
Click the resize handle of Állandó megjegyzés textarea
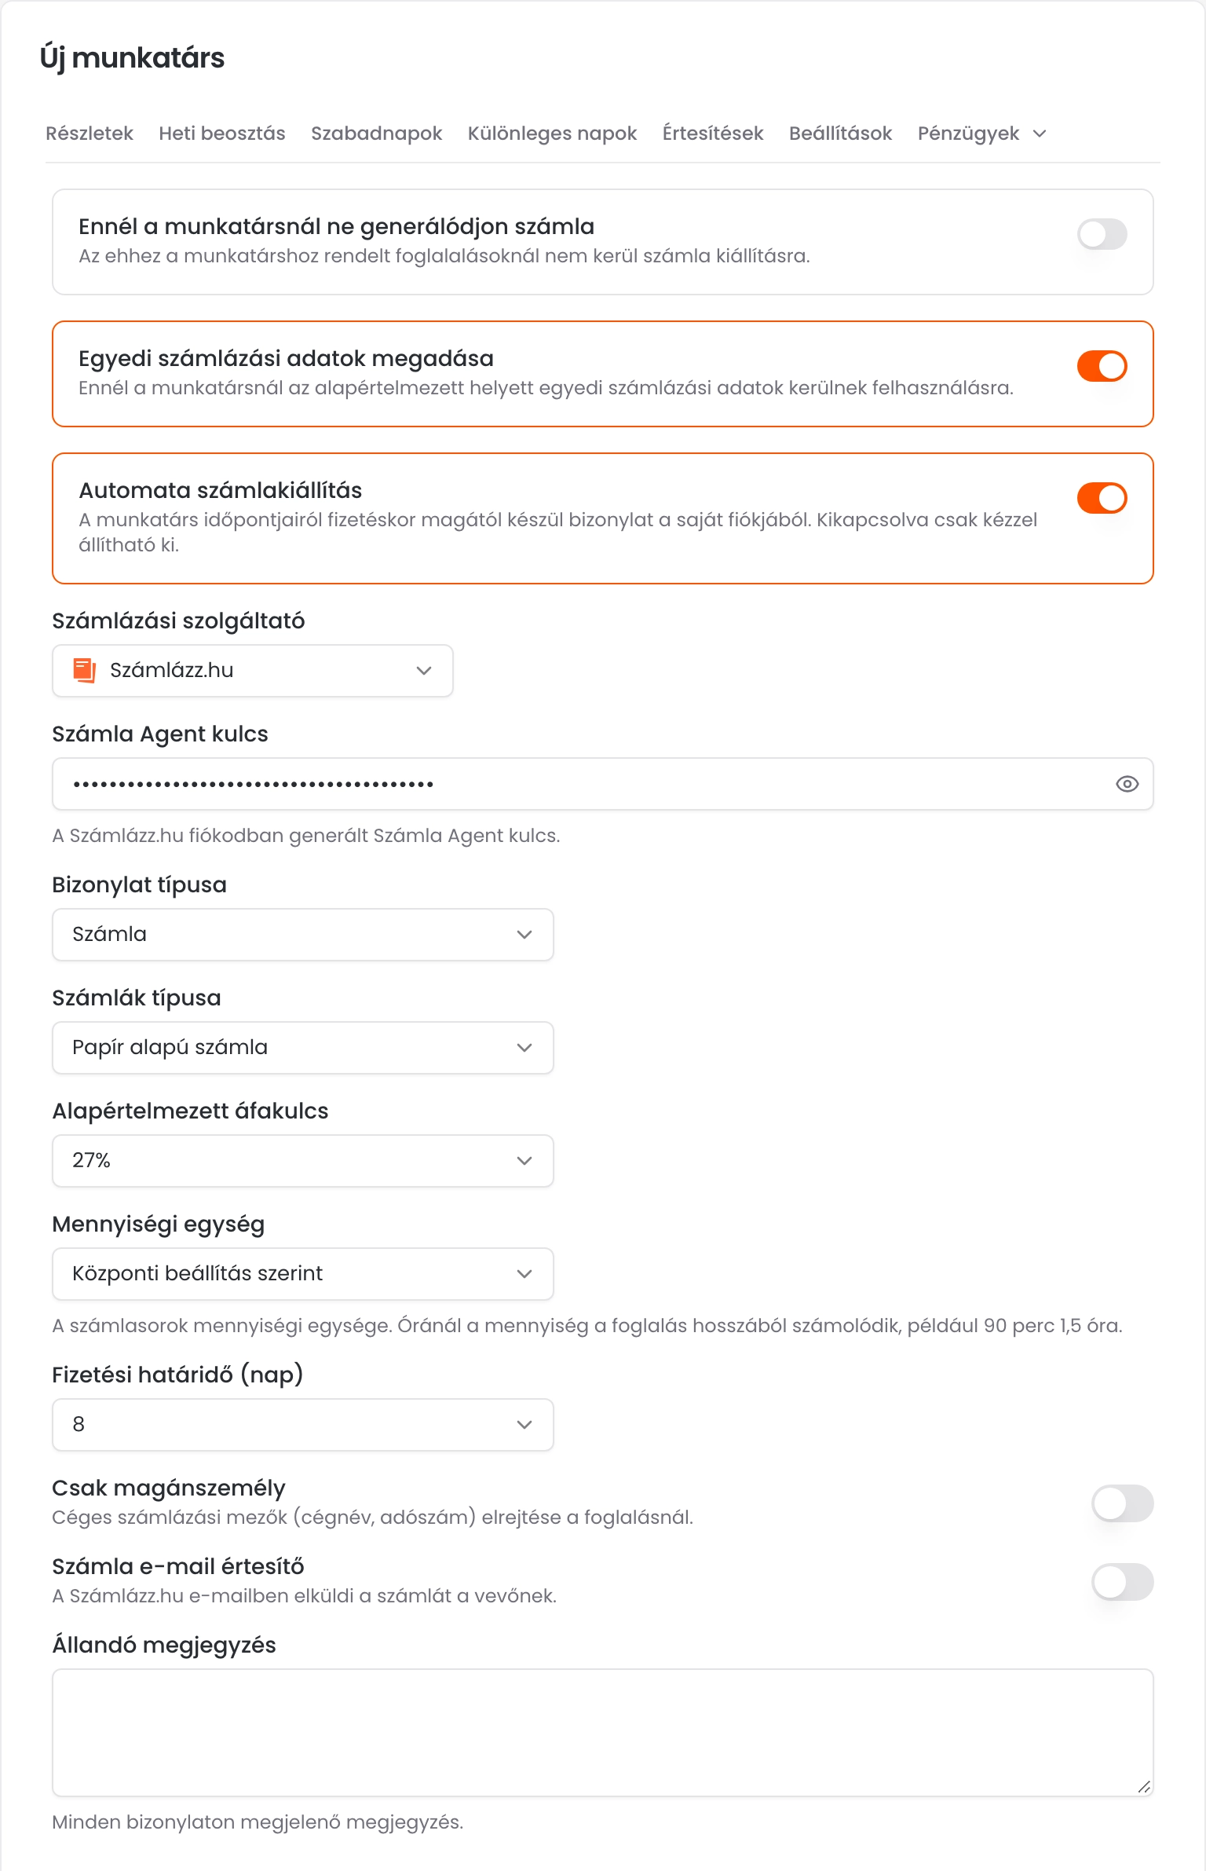[1144, 1787]
